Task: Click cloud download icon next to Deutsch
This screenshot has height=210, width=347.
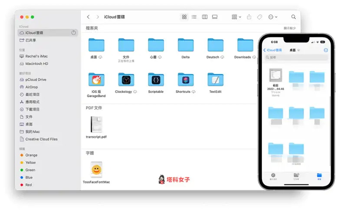Action: (x=222, y=57)
